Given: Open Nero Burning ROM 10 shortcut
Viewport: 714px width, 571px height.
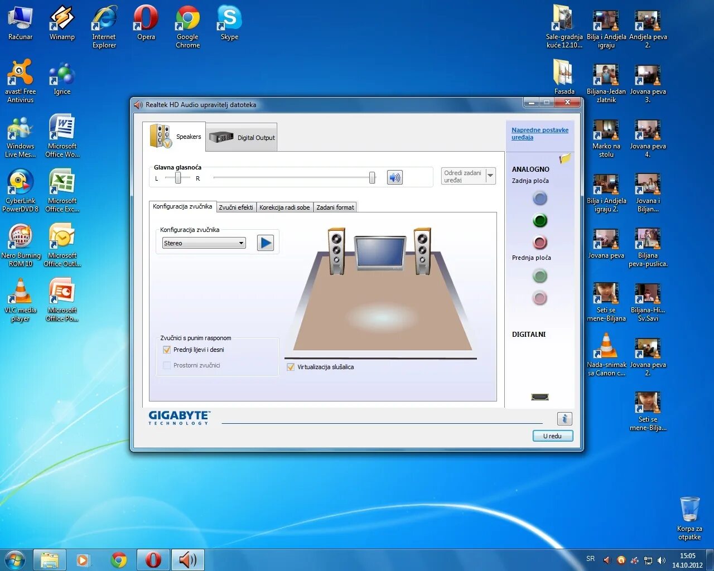Looking at the screenshot, I should (21, 245).
